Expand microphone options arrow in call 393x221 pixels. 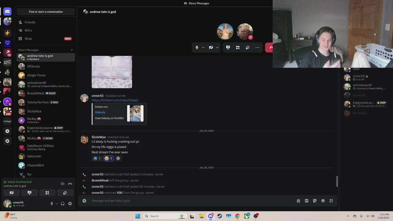pos(203,48)
